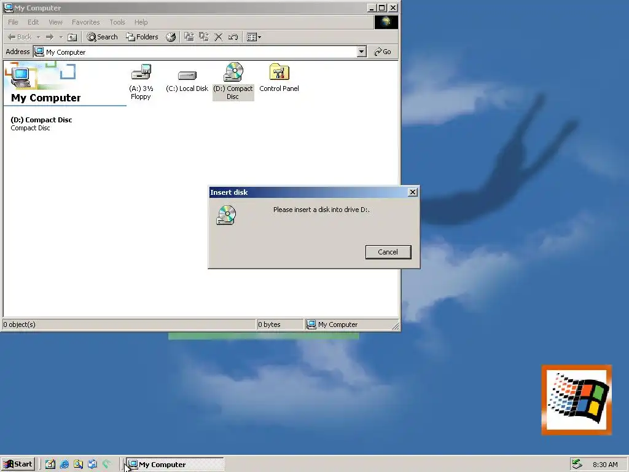This screenshot has height=472, width=629.
Task: Click the Go button
Action: 383,52
